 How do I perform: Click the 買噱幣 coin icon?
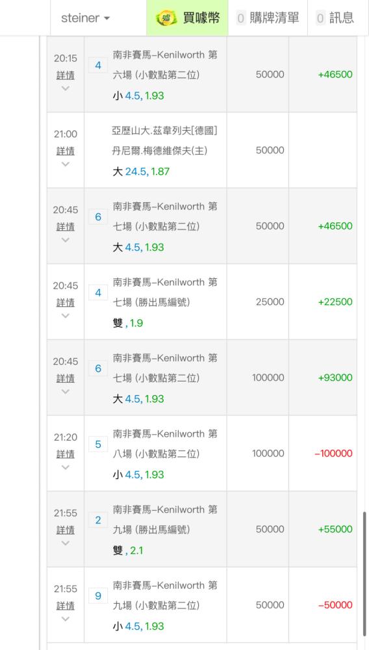pyautogui.click(x=166, y=18)
